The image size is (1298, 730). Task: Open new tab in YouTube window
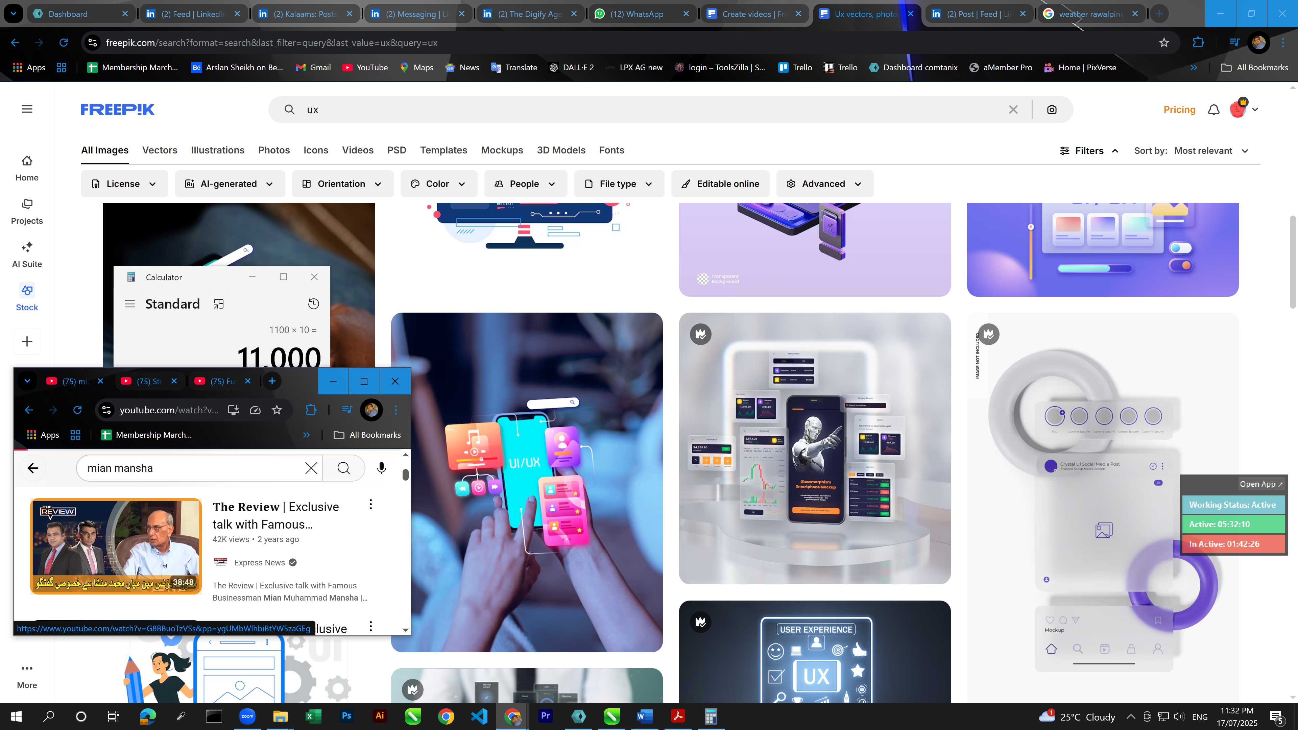coord(272,381)
